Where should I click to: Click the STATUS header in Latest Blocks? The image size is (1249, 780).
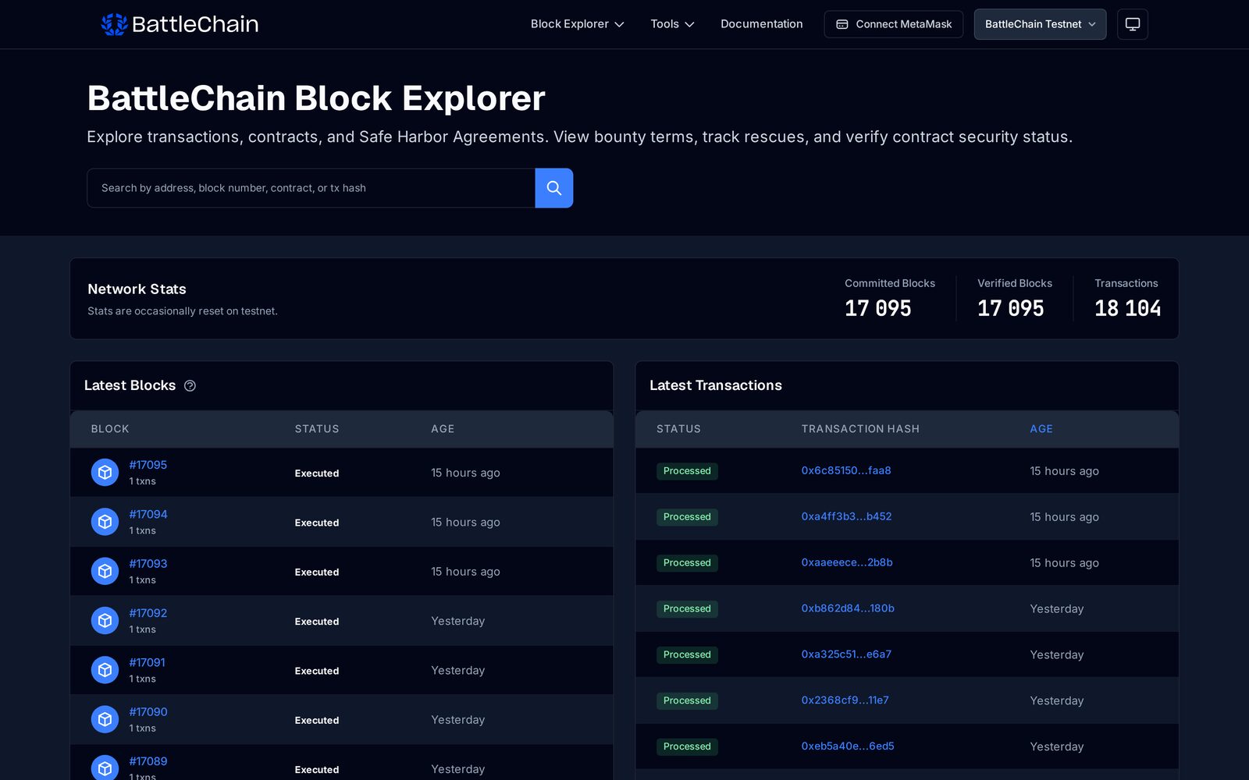(x=317, y=429)
